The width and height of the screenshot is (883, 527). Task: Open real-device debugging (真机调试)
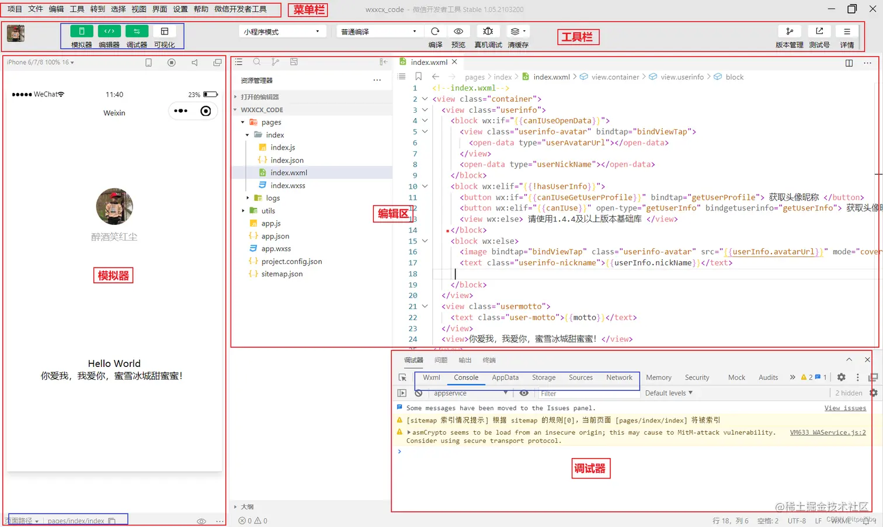click(x=488, y=32)
